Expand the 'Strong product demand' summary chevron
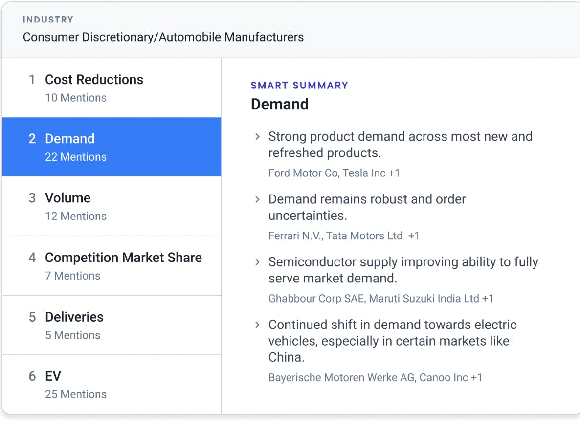 [257, 137]
